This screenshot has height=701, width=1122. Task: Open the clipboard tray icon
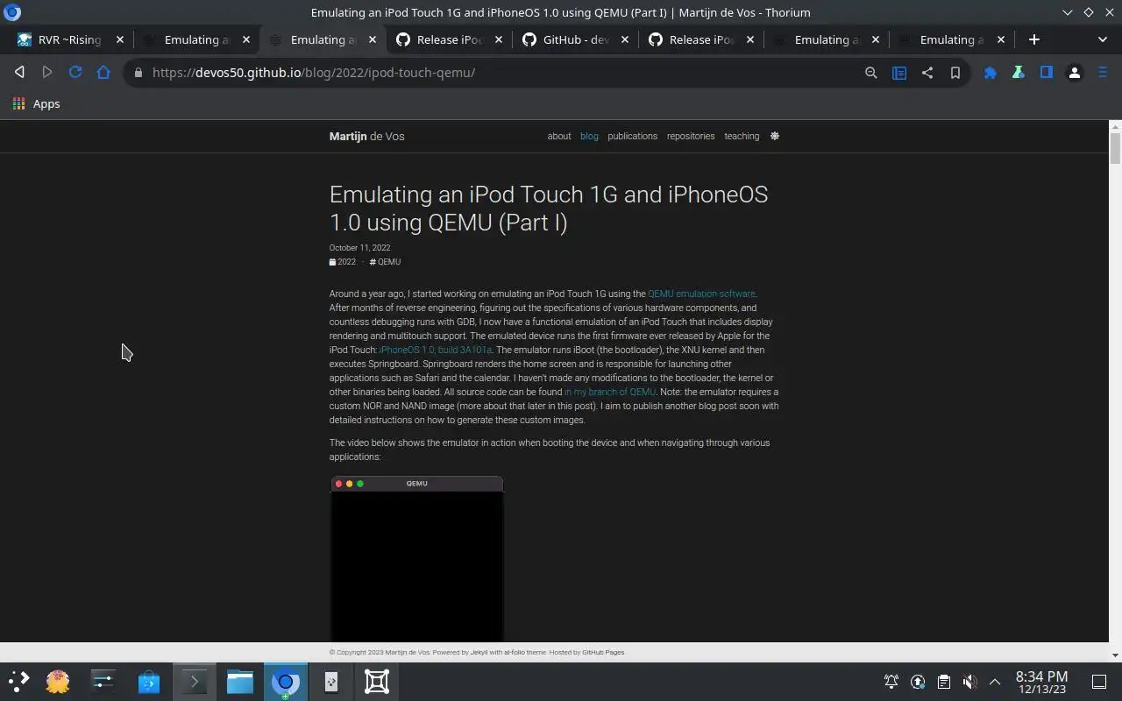(943, 682)
